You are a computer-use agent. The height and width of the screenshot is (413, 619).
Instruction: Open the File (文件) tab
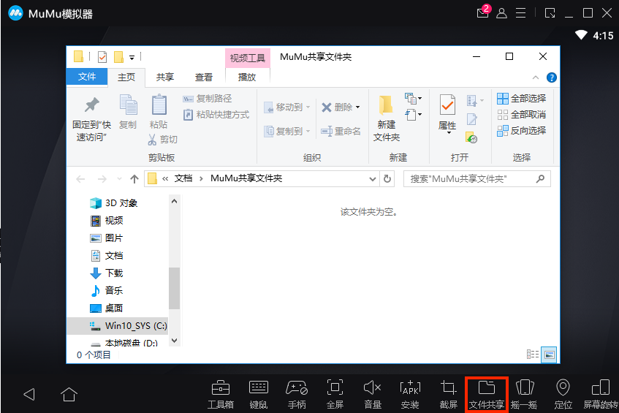[x=87, y=77]
